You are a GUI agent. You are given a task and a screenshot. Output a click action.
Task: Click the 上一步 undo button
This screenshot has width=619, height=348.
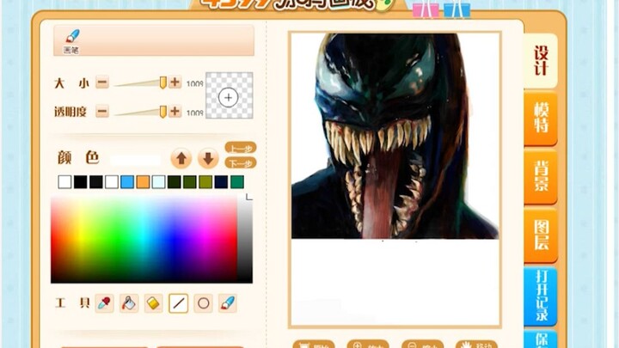pos(241,149)
